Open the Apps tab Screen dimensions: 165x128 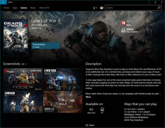(x=15, y=8)
